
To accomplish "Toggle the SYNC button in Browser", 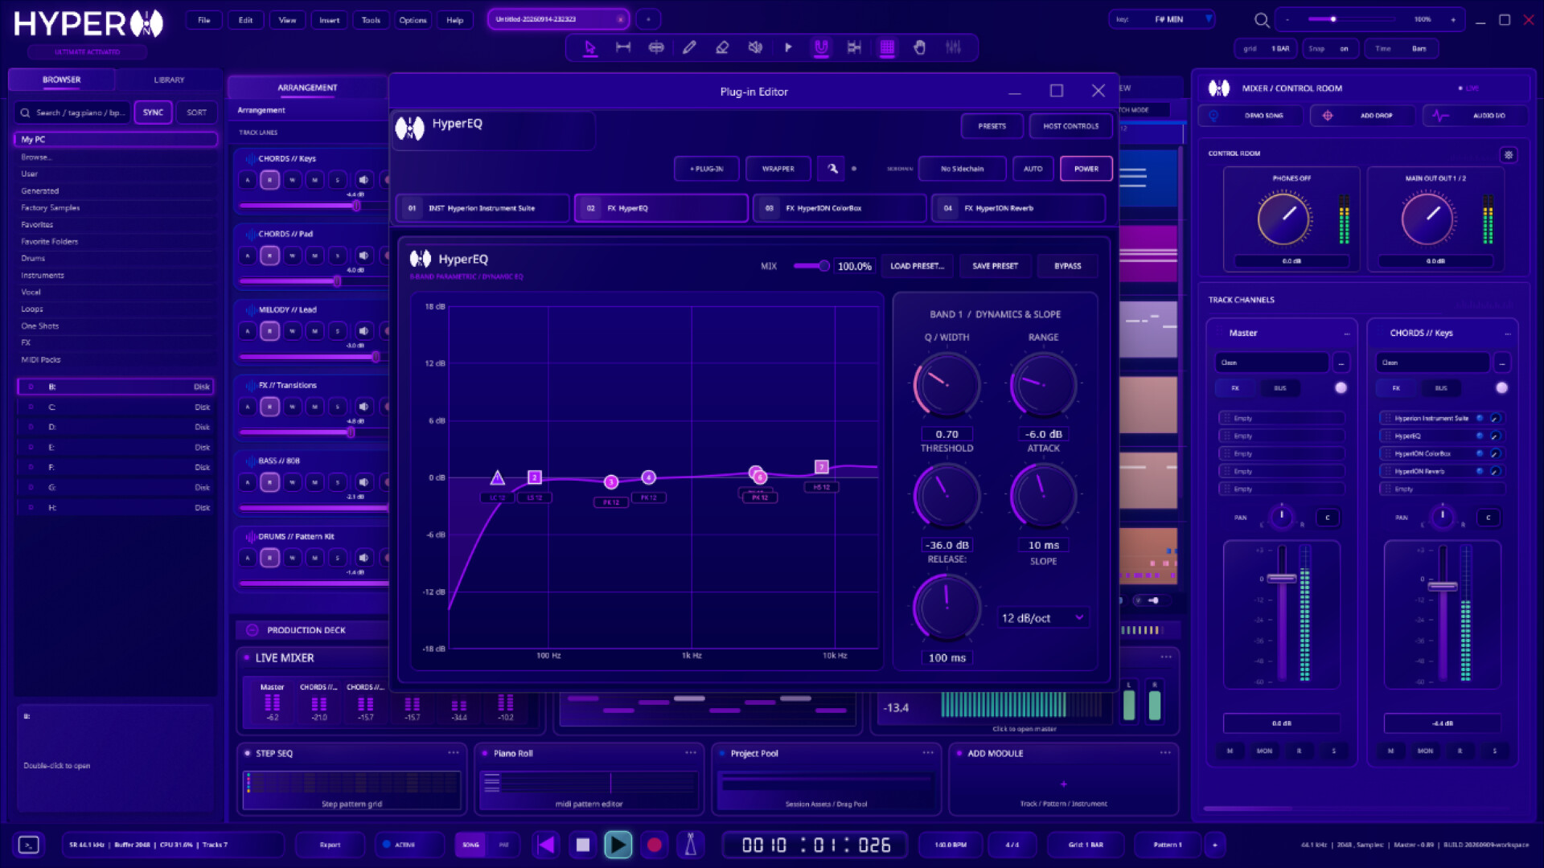I will (153, 113).
